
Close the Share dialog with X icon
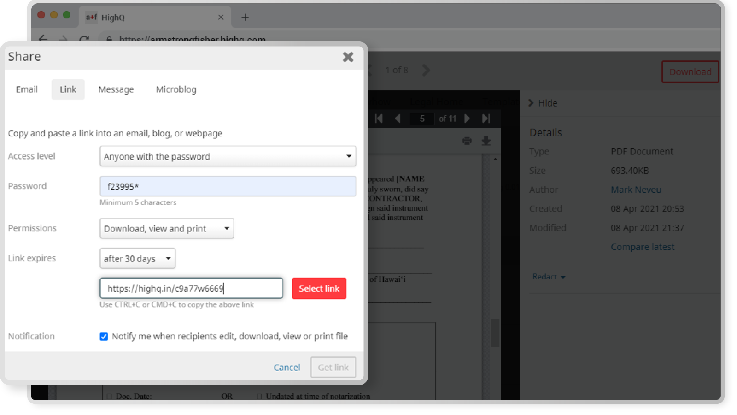coord(348,57)
